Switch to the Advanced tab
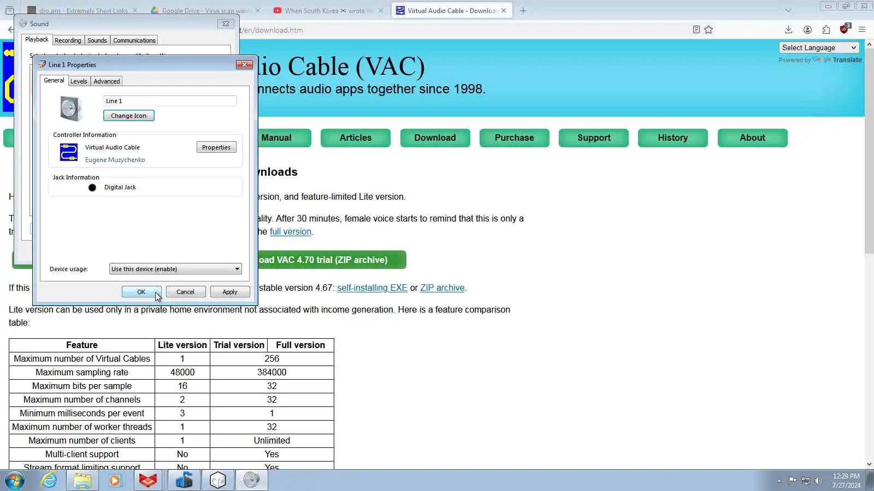This screenshot has width=874, height=491. click(107, 81)
